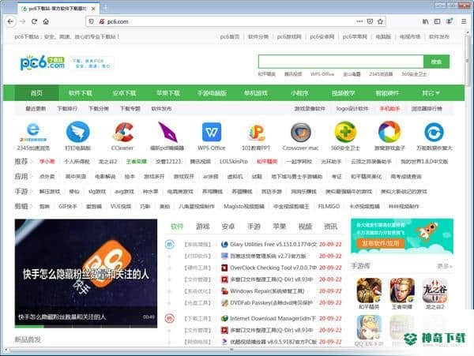Viewport: 474px width, 356px height.
Task: Expand 更多 link beside 手游库
Action: coord(444,266)
